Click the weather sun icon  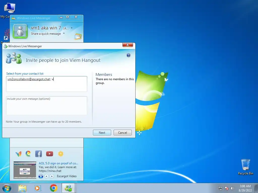click(x=61, y=154)
